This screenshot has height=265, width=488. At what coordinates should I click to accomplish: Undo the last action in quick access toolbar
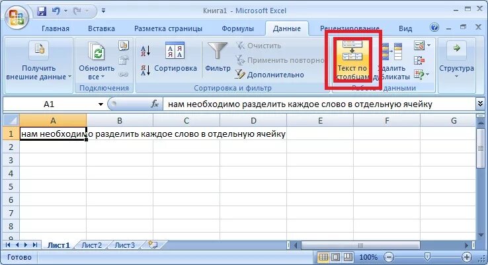click(56, 11)
